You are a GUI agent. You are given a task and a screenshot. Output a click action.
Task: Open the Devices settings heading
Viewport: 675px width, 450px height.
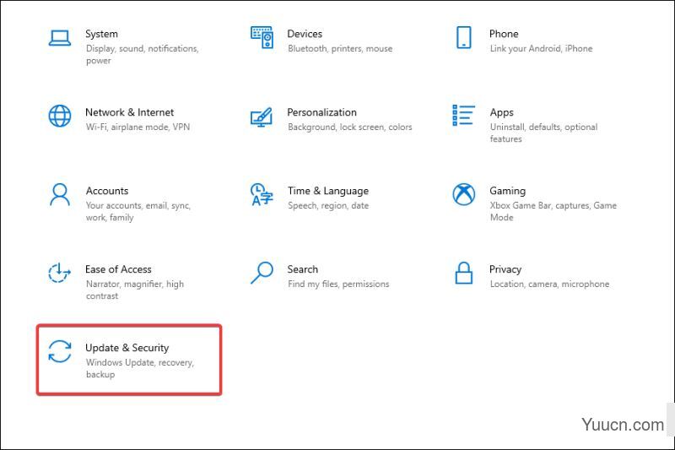point(305,34)
